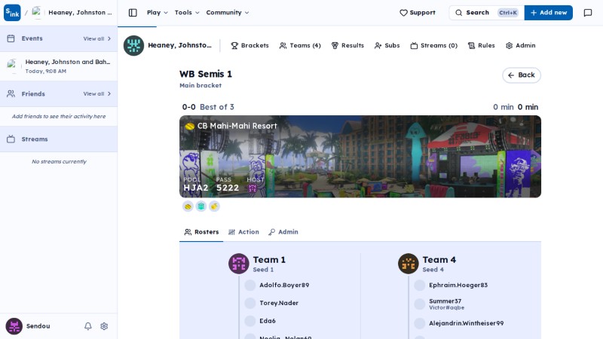Viewport: 603px width, 339px height.
Task: Click the 'Main bracket' subtitle
Action: pyautogui.click(x=200, y=85)
